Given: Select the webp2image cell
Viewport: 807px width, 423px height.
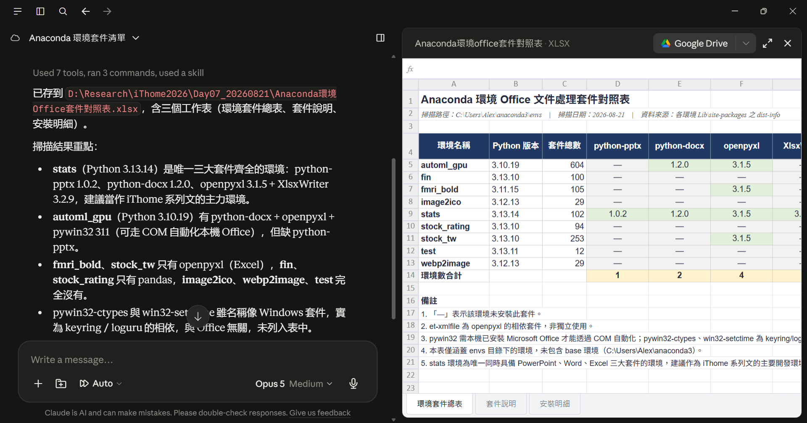Looking at the screenshot, I should (x=454, y=263).
